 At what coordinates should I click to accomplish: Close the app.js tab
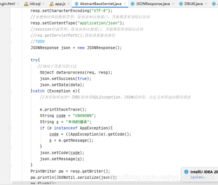[x=69, y=4]
